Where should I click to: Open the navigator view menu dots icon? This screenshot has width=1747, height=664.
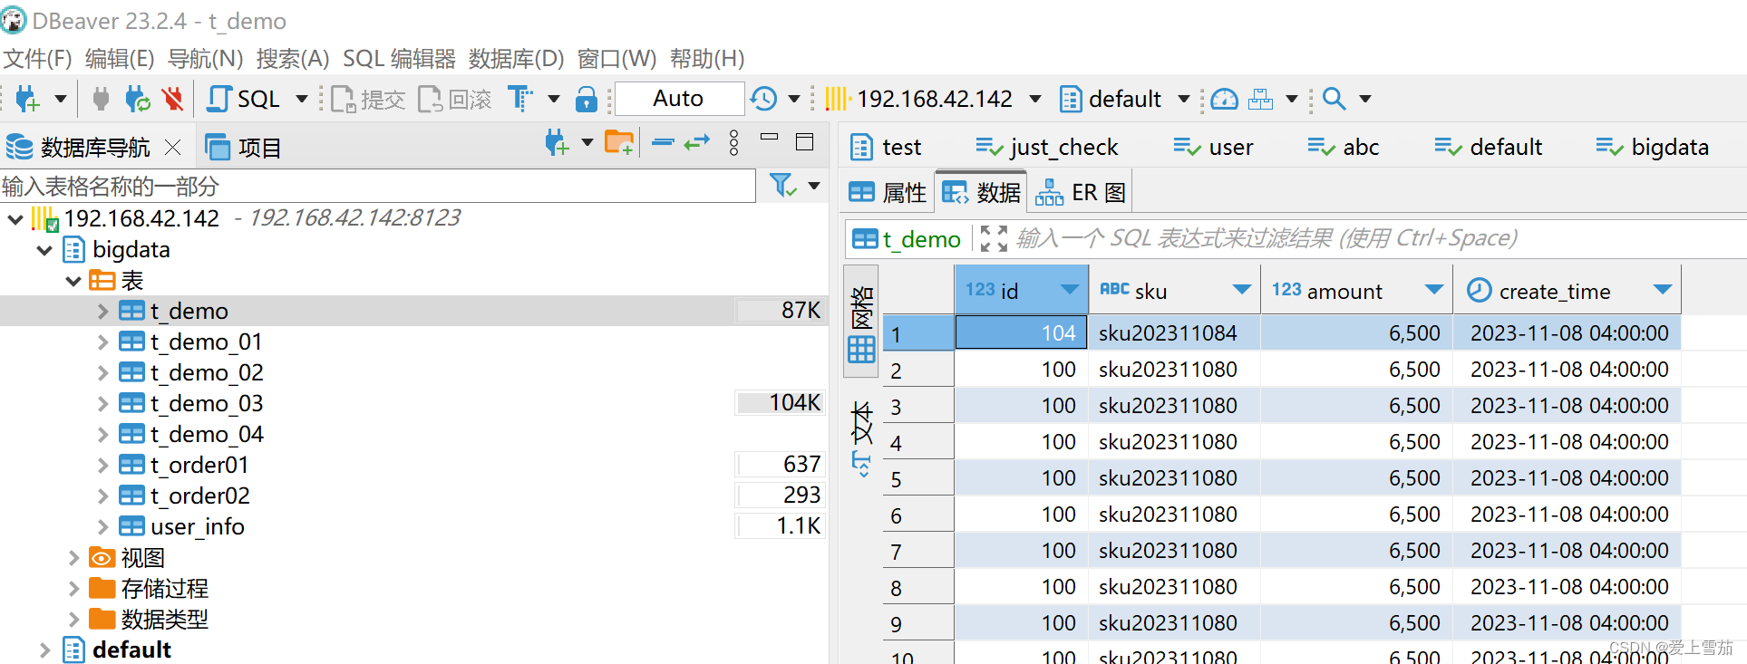(x=733, y=142)
